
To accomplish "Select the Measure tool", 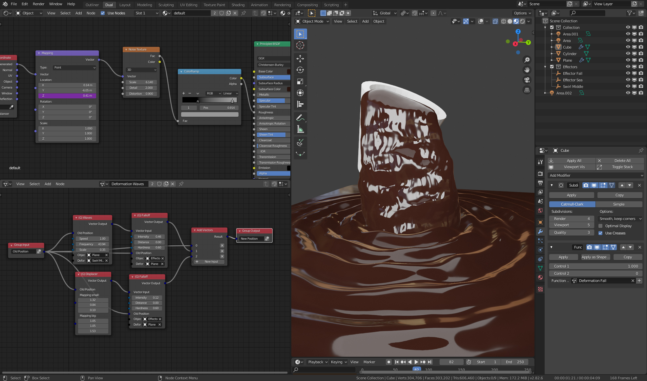I will [300, 129].
